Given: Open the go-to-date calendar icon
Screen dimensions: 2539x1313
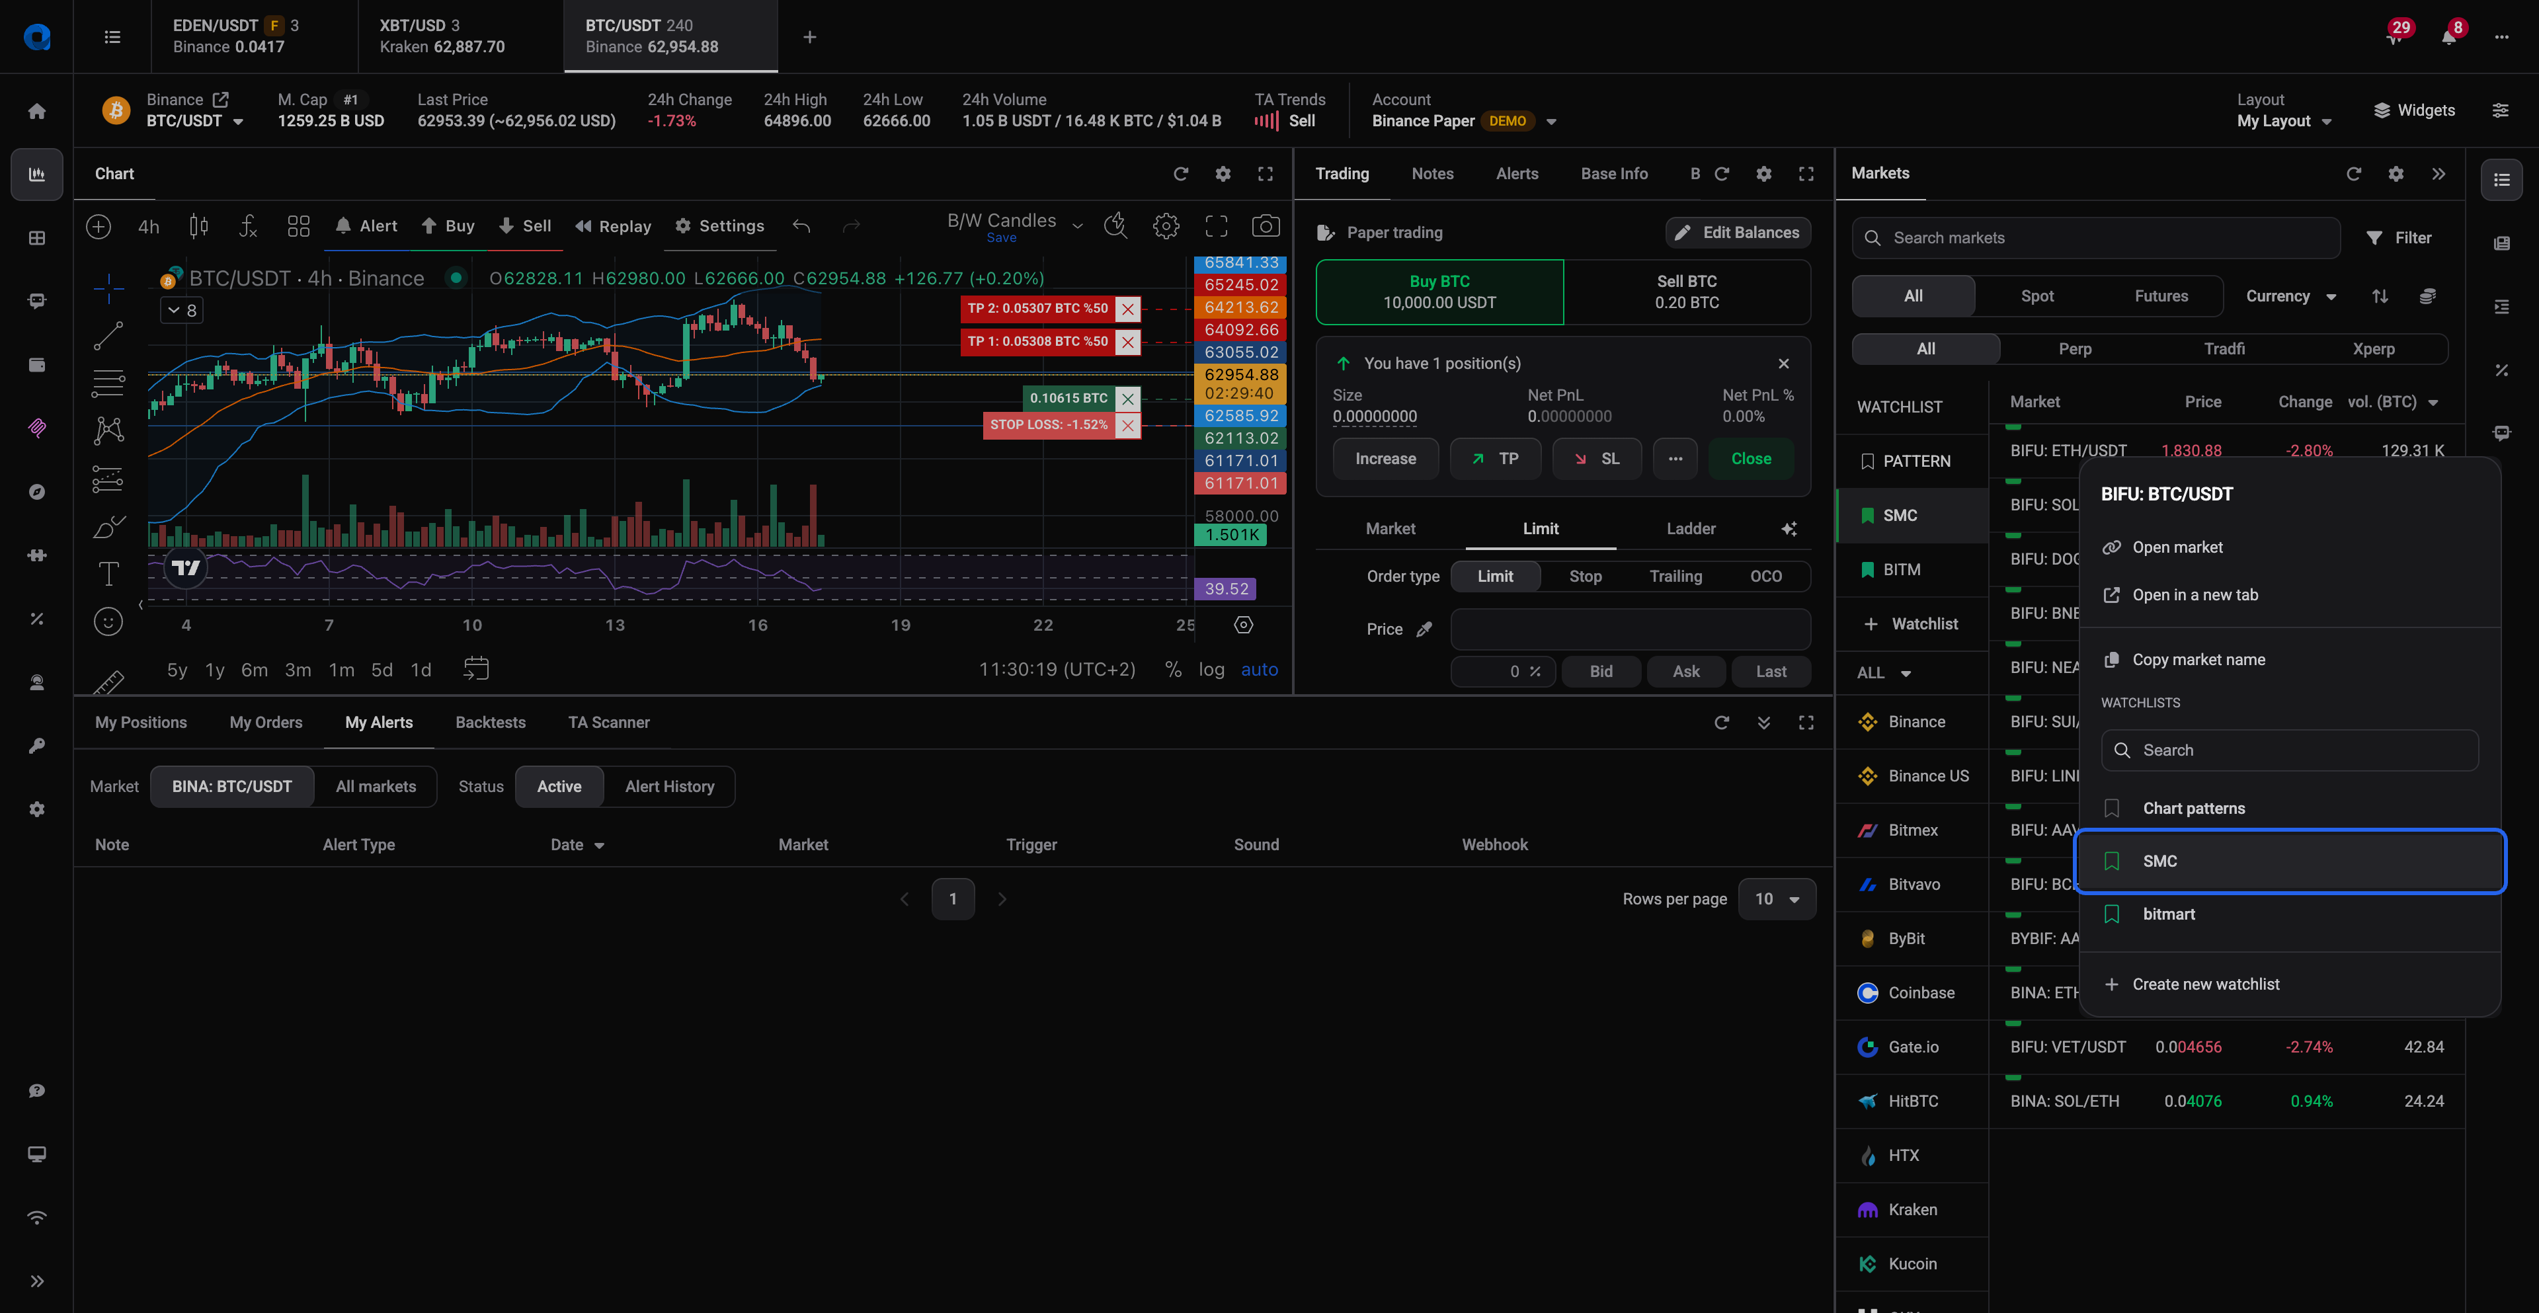Looking at the screenshot, I should (x=476, y=669).
